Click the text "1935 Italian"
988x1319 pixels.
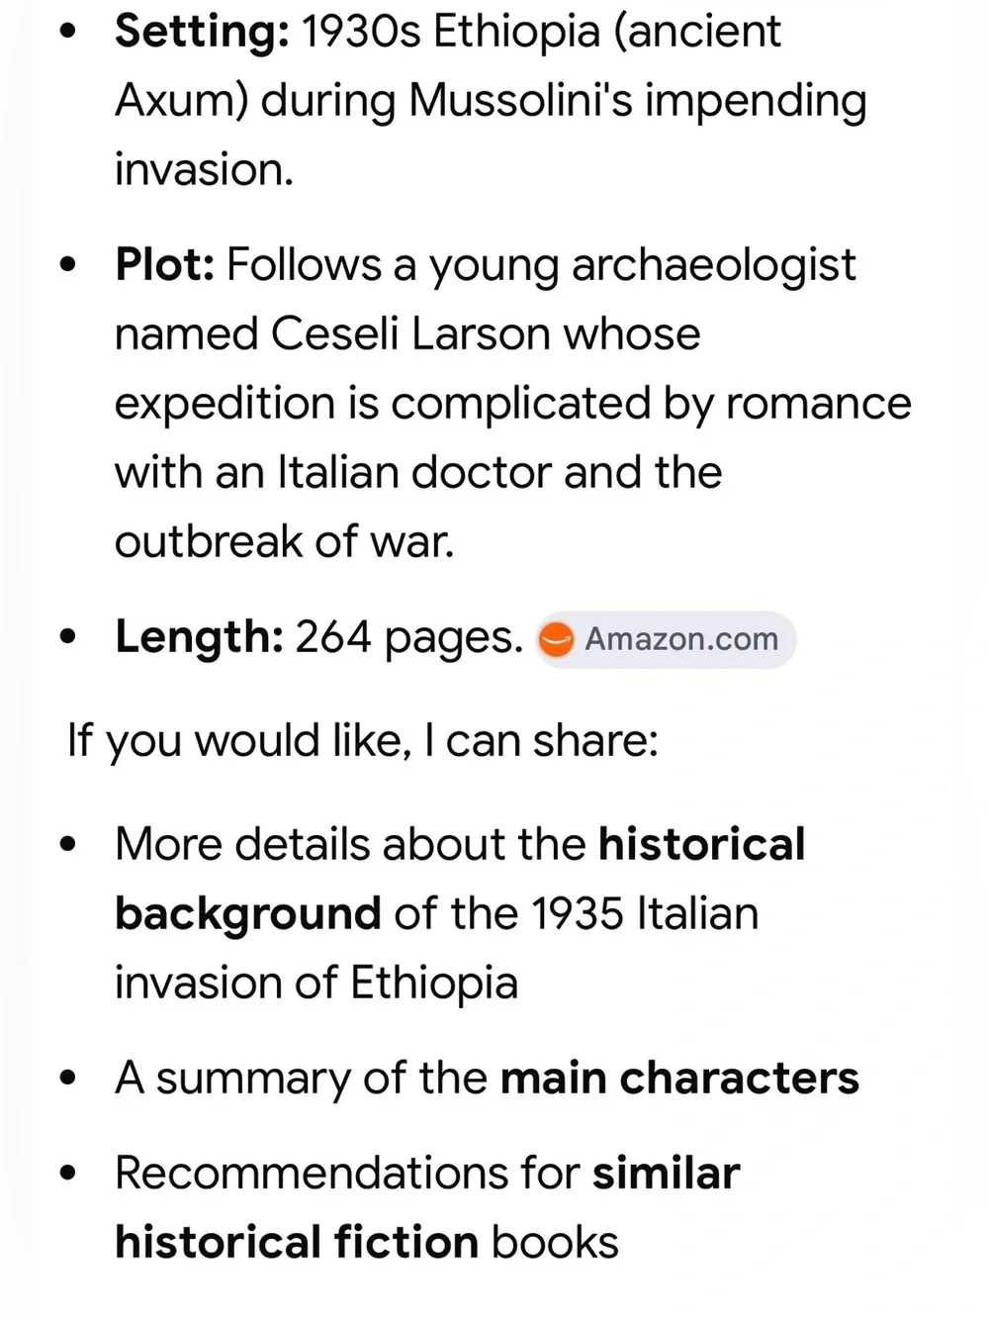click(x=645, y=914)
